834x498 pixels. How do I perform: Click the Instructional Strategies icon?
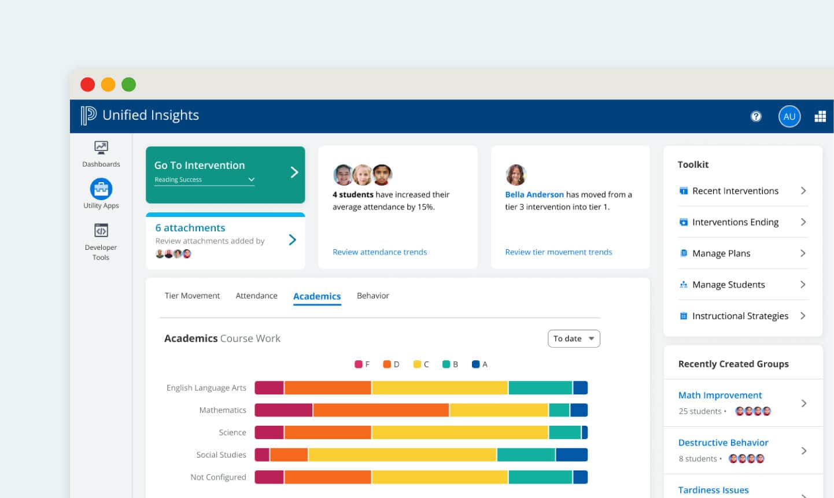(684, 316)
